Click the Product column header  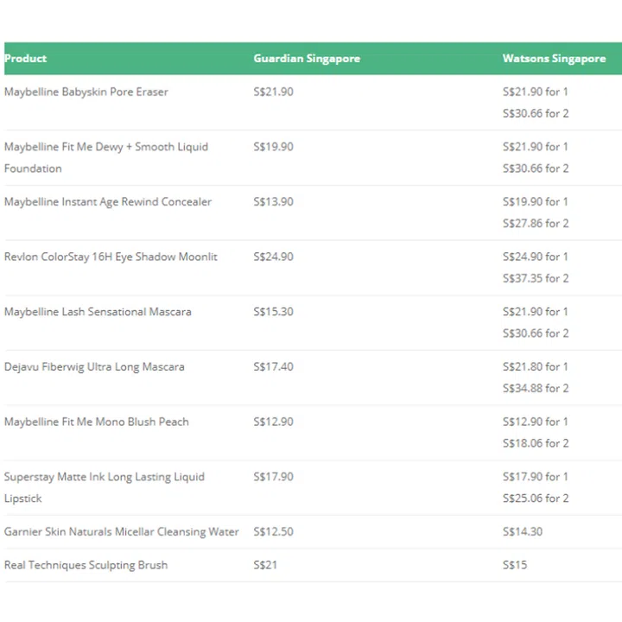(26, 59)
